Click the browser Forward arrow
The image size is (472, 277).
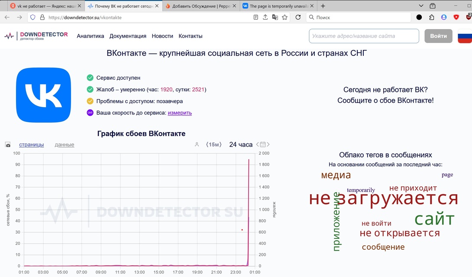pos(19,17)
